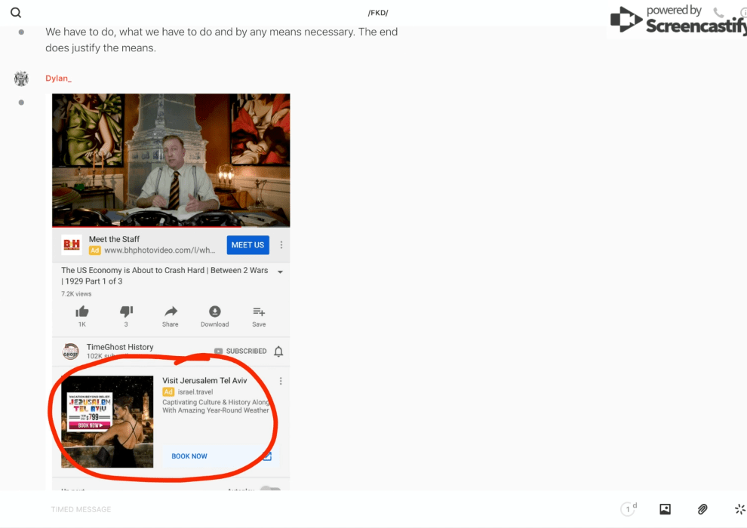The image size is (747, 528).
Task: Toggle the SUBSCRIBED button
Action: (x=241, y=351)
